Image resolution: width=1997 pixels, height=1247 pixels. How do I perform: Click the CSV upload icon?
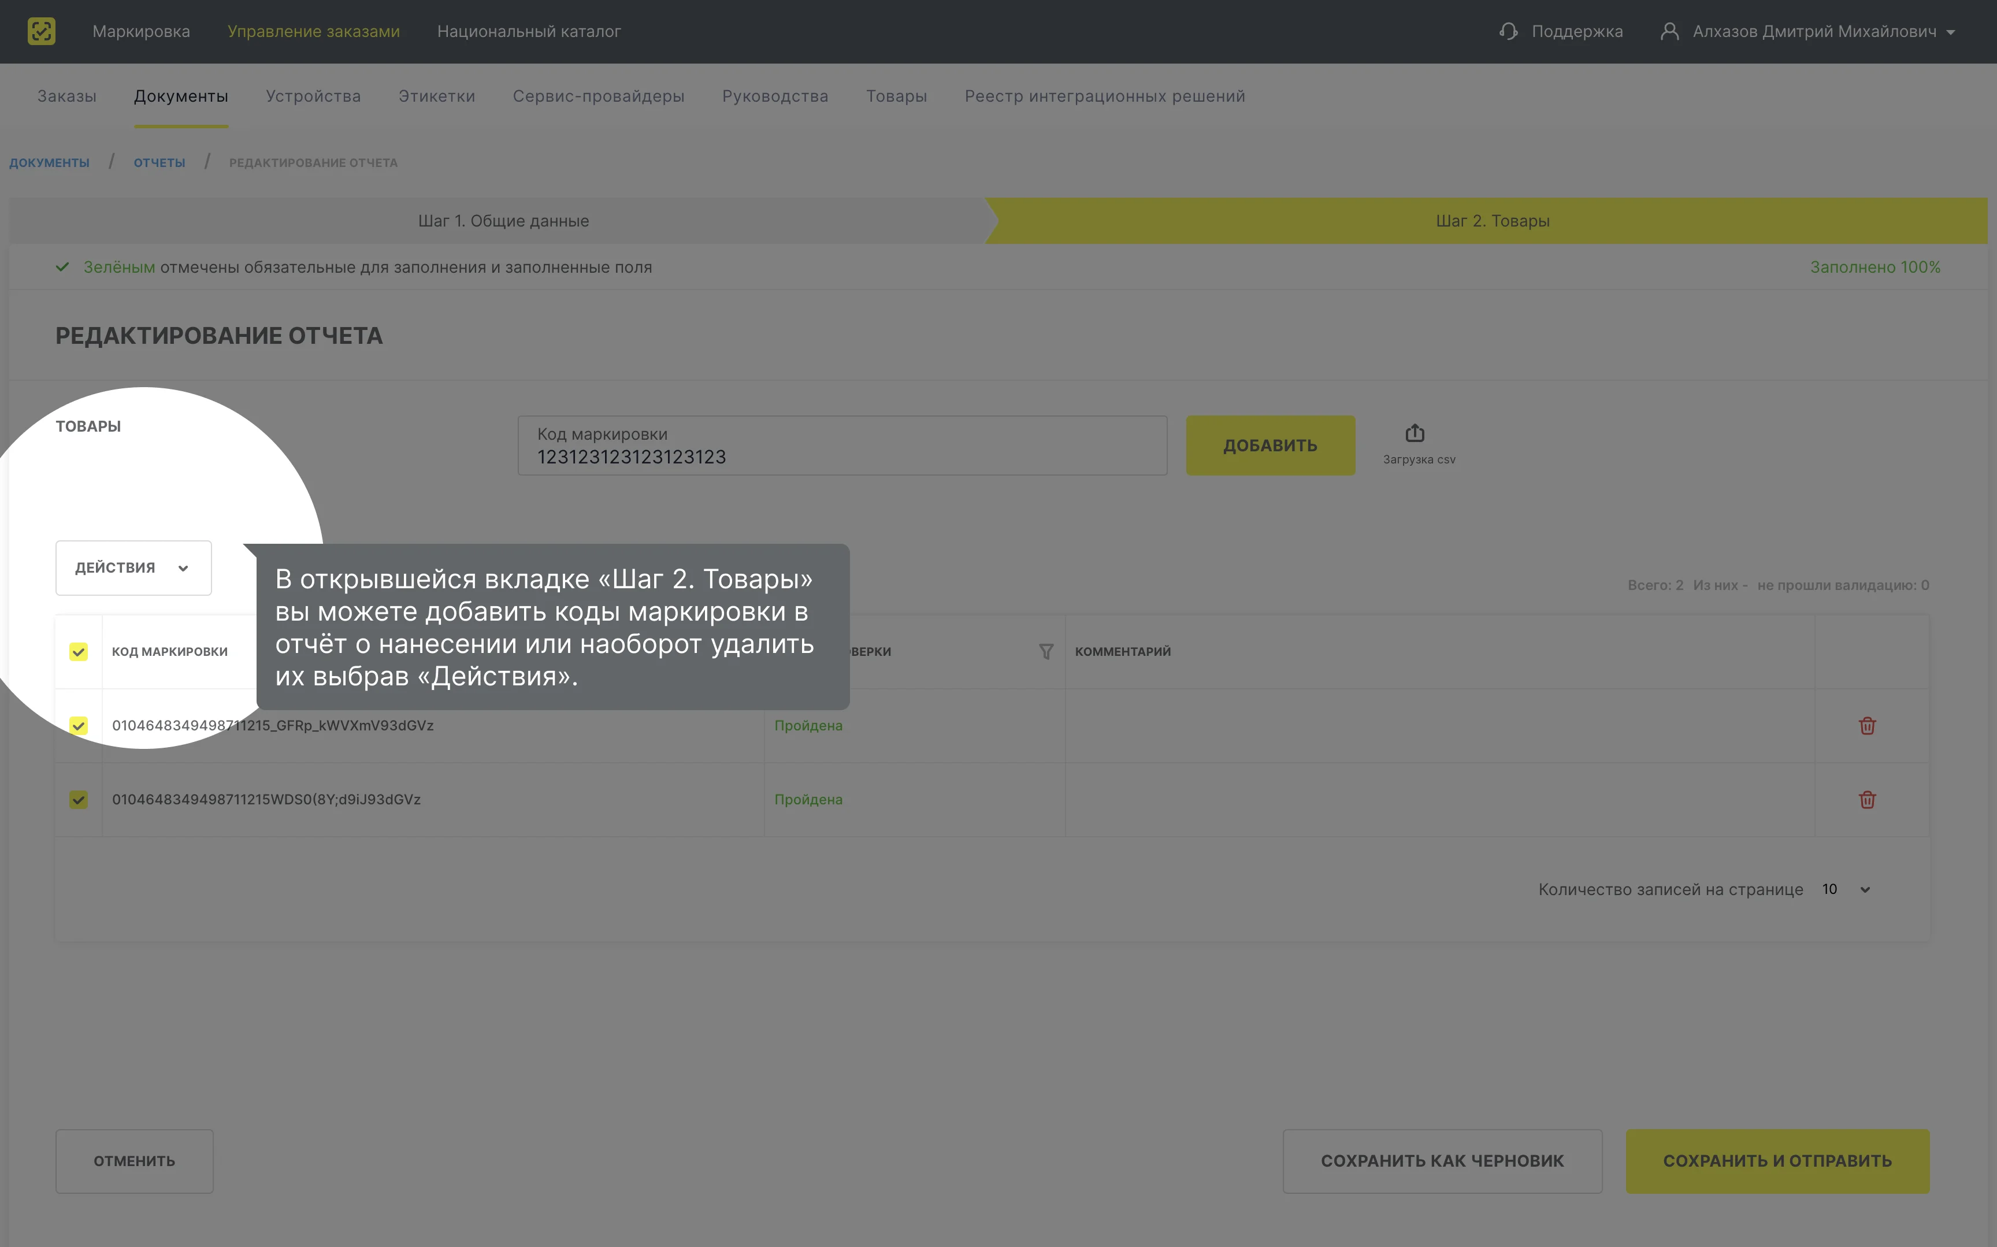[1415, 433]
